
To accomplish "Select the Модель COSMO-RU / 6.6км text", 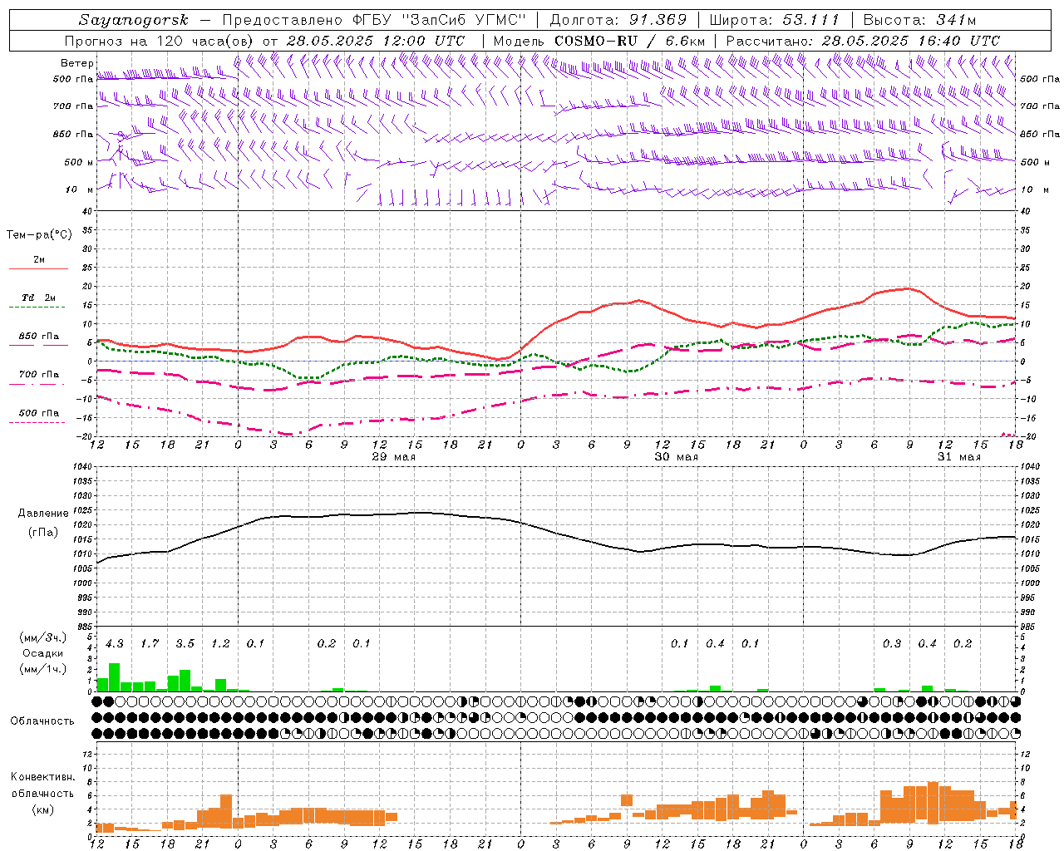I will (599, 40).
